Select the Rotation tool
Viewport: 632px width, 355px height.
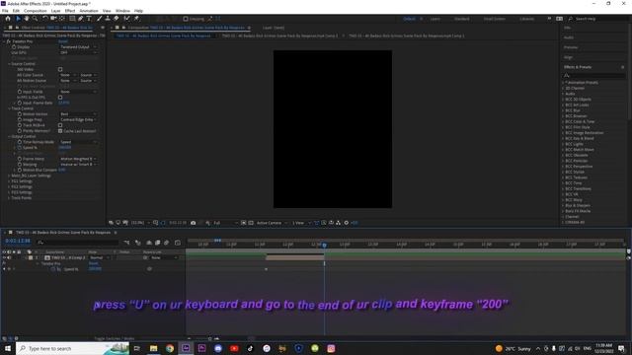pos(44,19)
